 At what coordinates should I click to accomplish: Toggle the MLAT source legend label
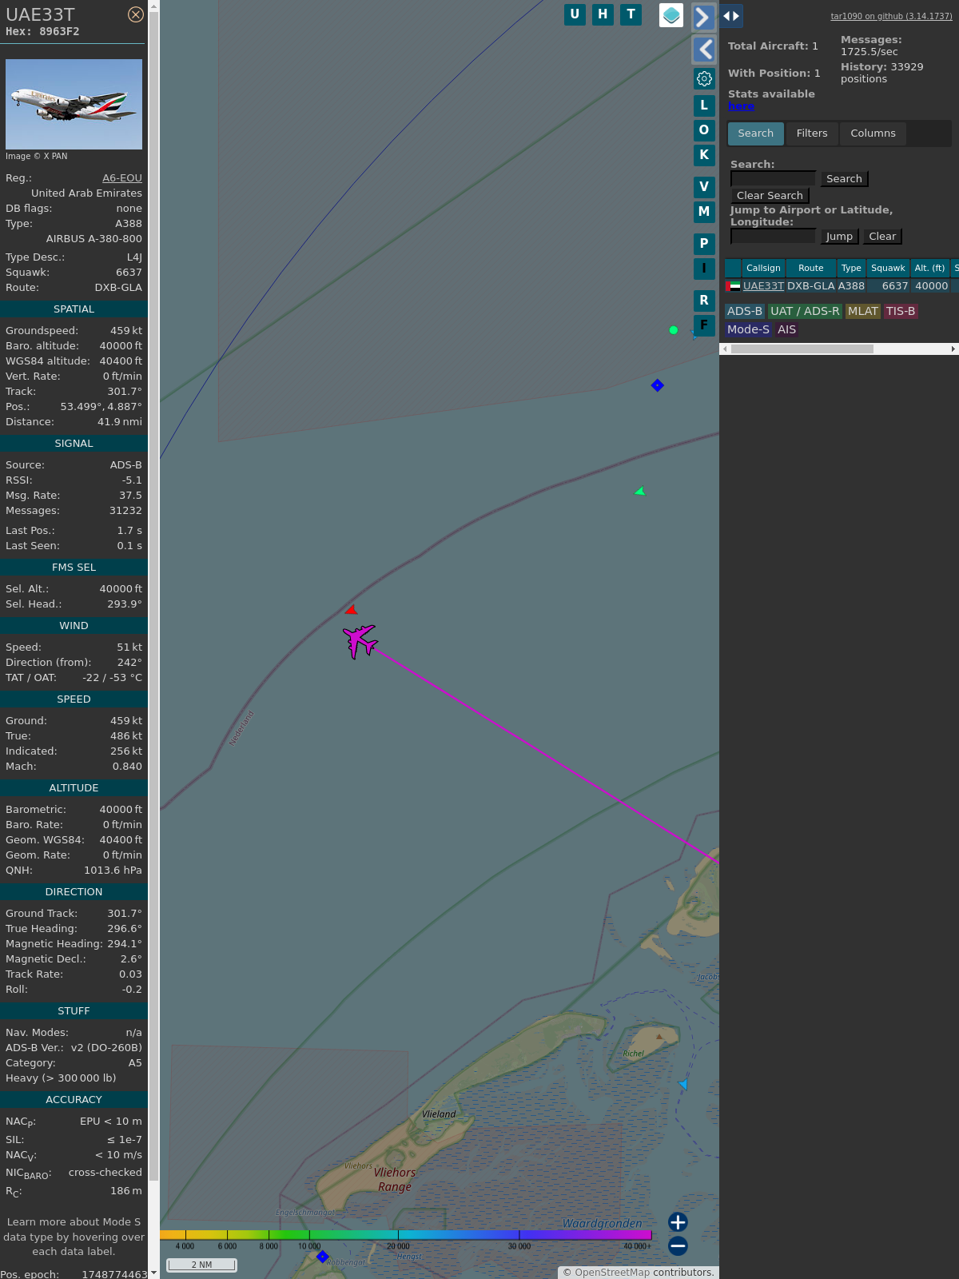pos(863,312)
